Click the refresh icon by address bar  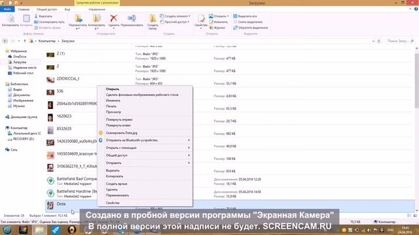pyautogui.click(x=379, y=41)
